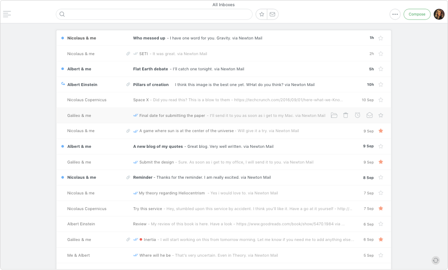Click in the search input field
Screen dimensions: 448x270
pyautogui.click(x=157, y=14)
